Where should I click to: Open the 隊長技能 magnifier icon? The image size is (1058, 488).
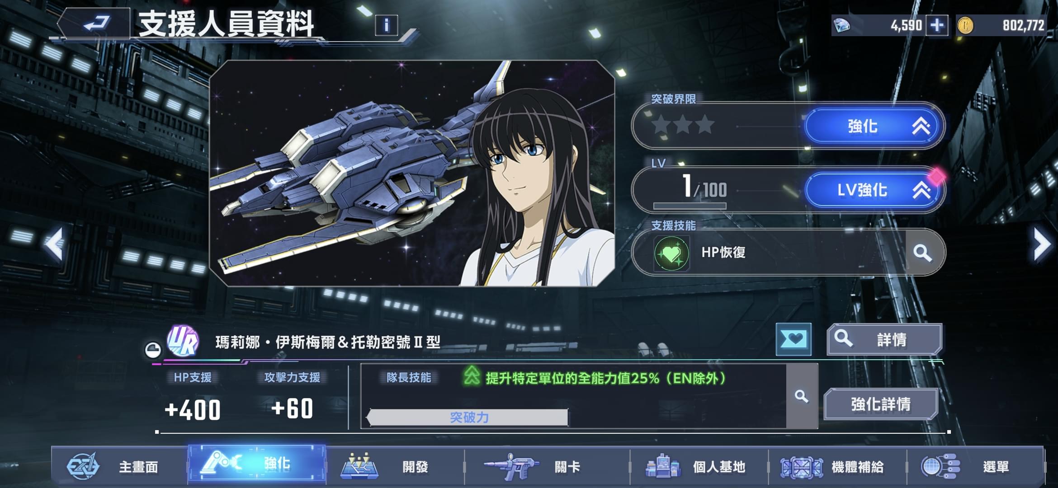802,396
